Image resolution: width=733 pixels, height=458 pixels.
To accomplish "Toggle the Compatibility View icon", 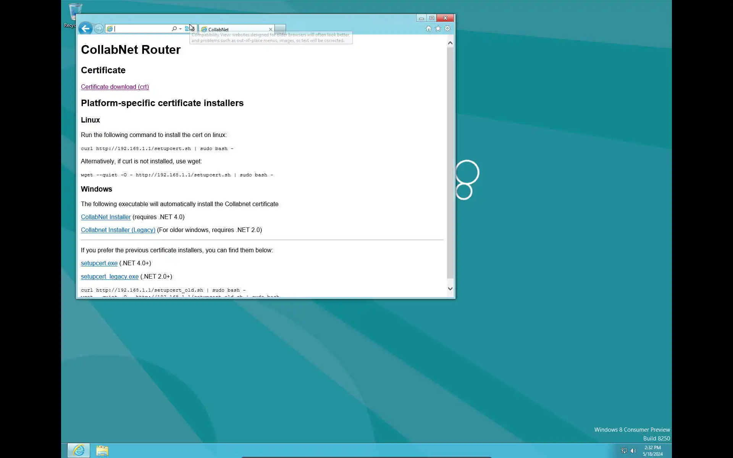I will click(x=187, y=29).
